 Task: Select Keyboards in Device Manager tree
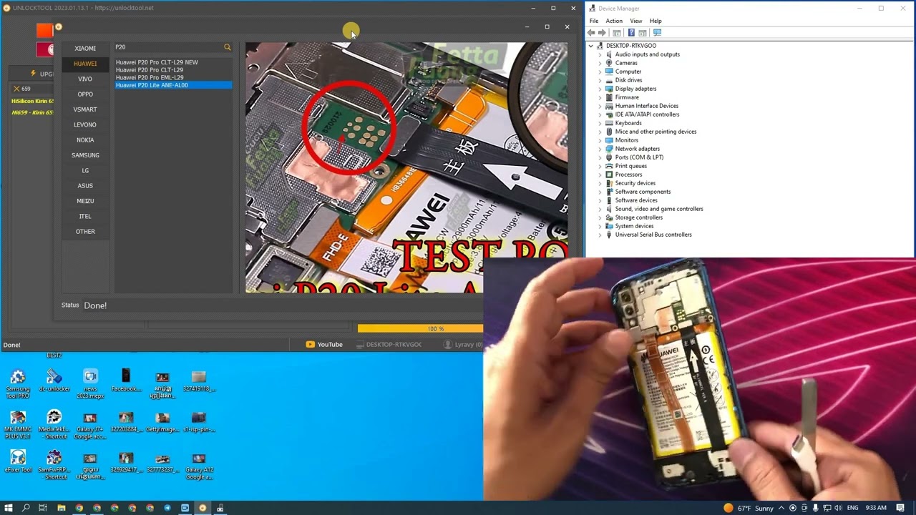[628, 123]
